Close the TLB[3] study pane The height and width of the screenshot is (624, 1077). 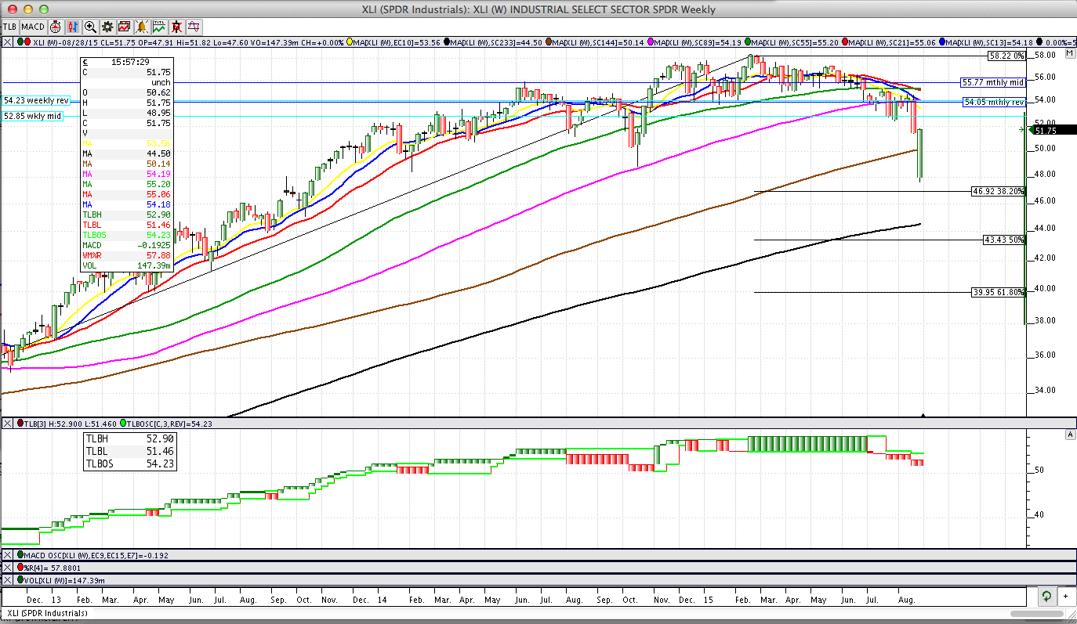click(8, 424)
